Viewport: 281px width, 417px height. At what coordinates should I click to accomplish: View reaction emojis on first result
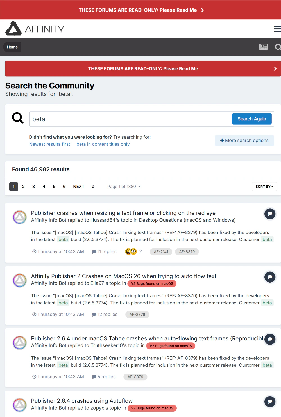131,251
